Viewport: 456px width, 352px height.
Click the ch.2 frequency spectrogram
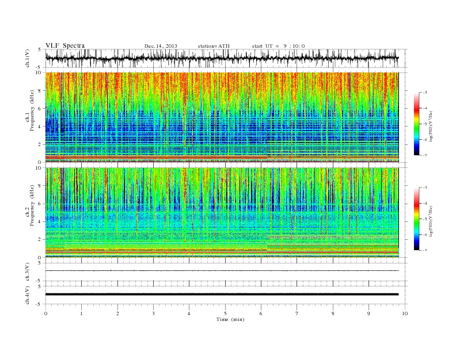click(x=222, y=212)
